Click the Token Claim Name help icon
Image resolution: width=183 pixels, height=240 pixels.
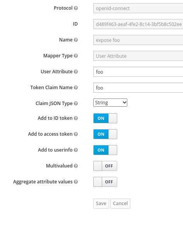coord(76,88)
